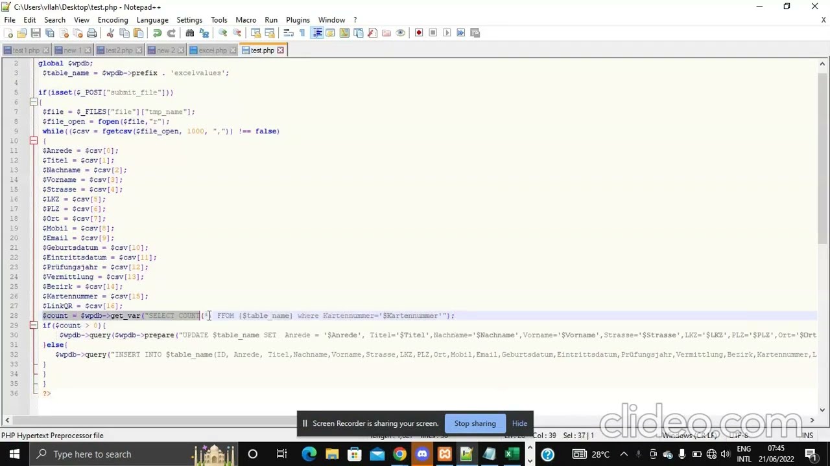830x466 pixels.
Task: Collapse the if block at line 29
Action: [34, 326]
